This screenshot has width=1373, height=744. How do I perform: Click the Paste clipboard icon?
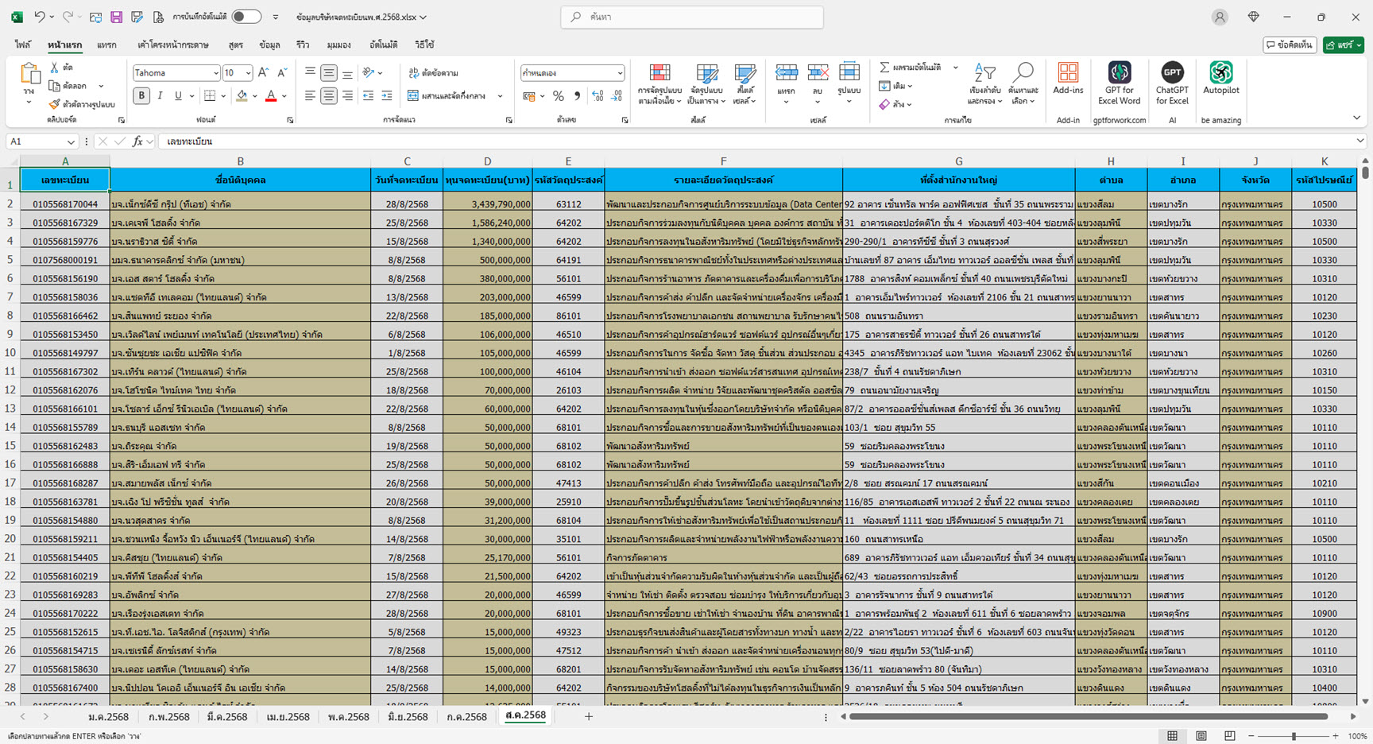point(30,75)
